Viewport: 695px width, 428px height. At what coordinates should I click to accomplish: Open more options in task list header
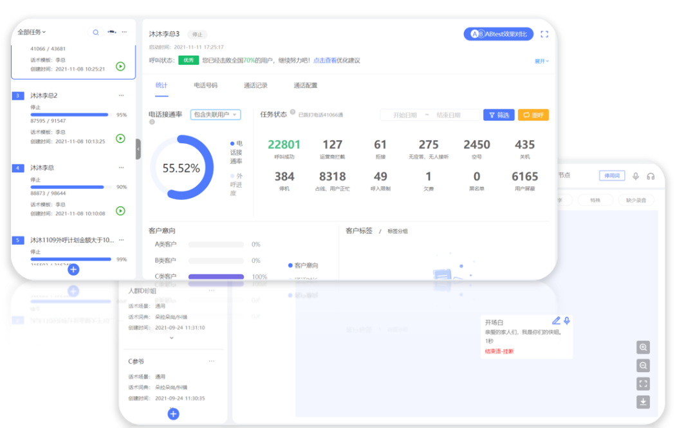125,32
